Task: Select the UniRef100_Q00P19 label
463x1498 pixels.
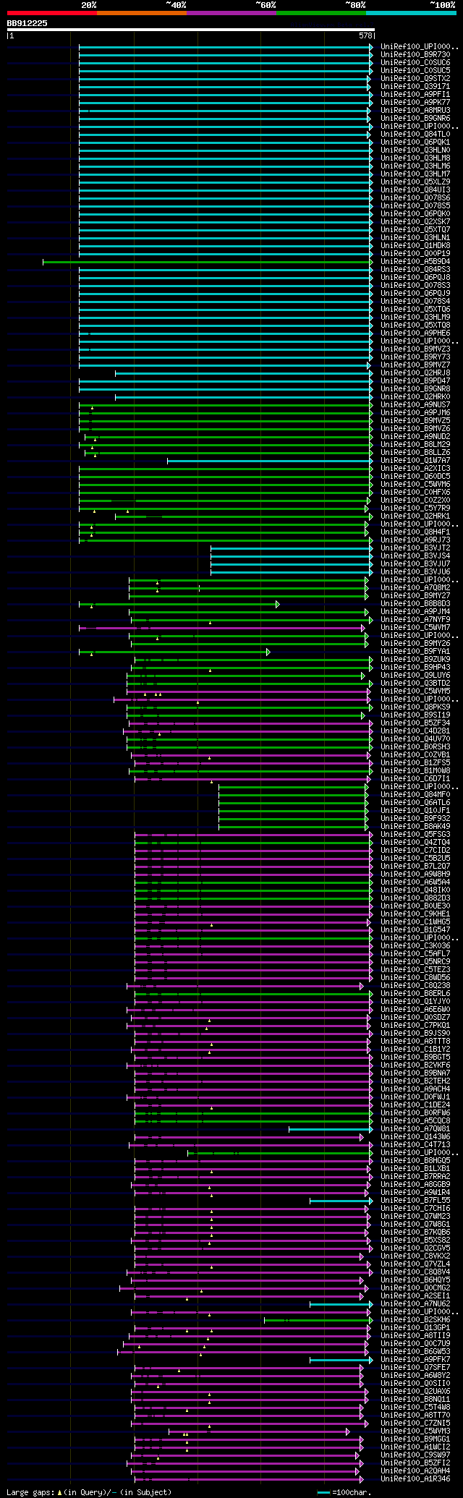Action: click(x=415, y=253)
